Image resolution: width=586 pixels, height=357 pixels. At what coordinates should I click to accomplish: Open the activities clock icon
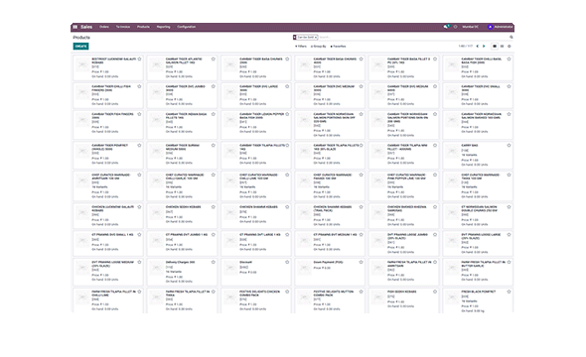[455, 27]
